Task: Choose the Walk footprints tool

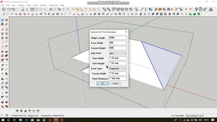Action: [2, 97]
